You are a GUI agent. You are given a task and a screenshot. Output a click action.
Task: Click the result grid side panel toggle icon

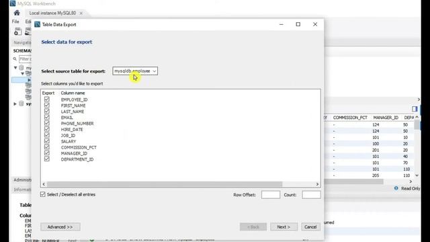pyautogui.click(x=415, y=109)
